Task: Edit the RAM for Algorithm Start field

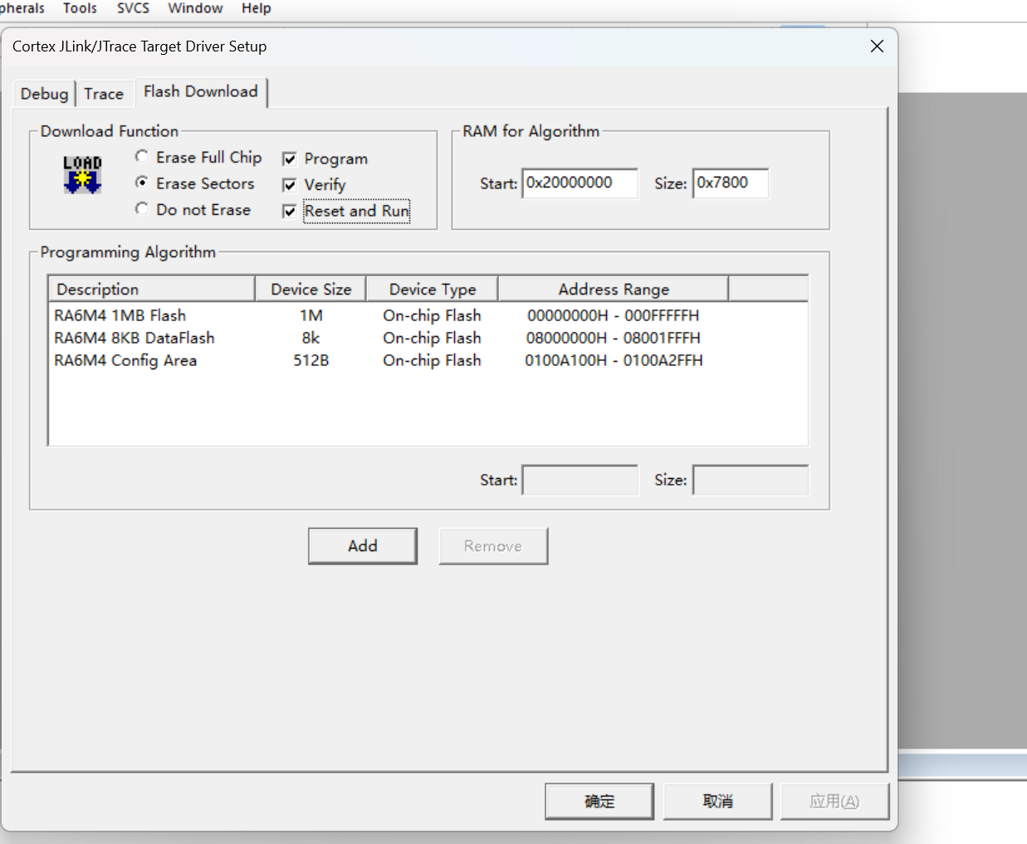Action: (x=580, y=183)
